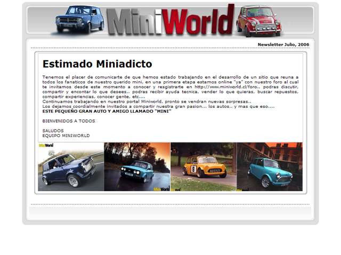341x255 pixels.
Task: Open the orange number 9 race Mini photo
Action: 203,167
